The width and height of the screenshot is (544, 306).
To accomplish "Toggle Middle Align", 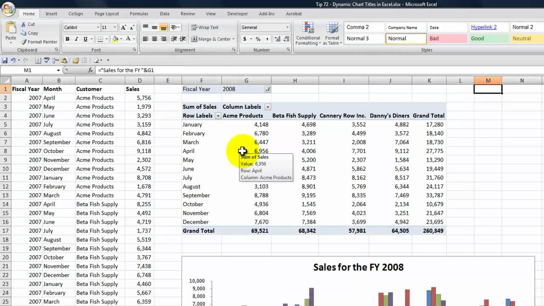I will 154,27.
